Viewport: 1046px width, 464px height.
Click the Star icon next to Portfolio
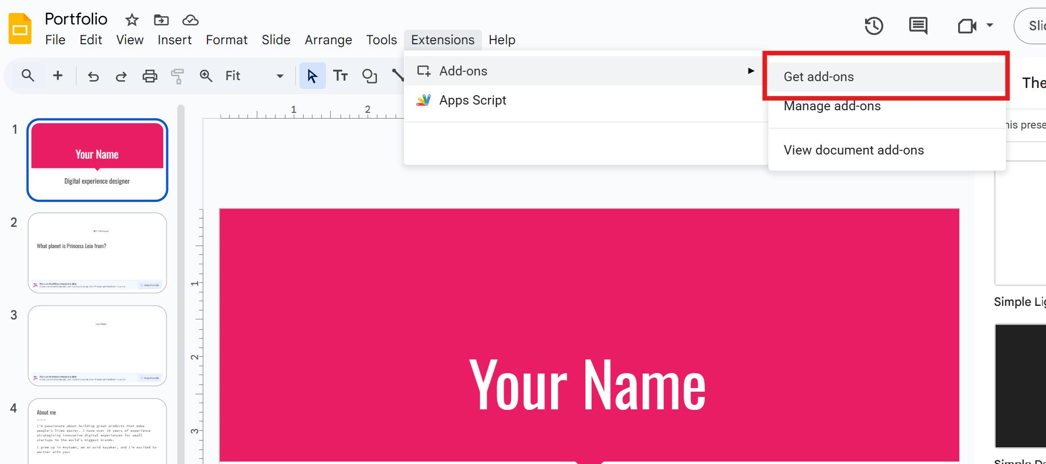(132, 20)
